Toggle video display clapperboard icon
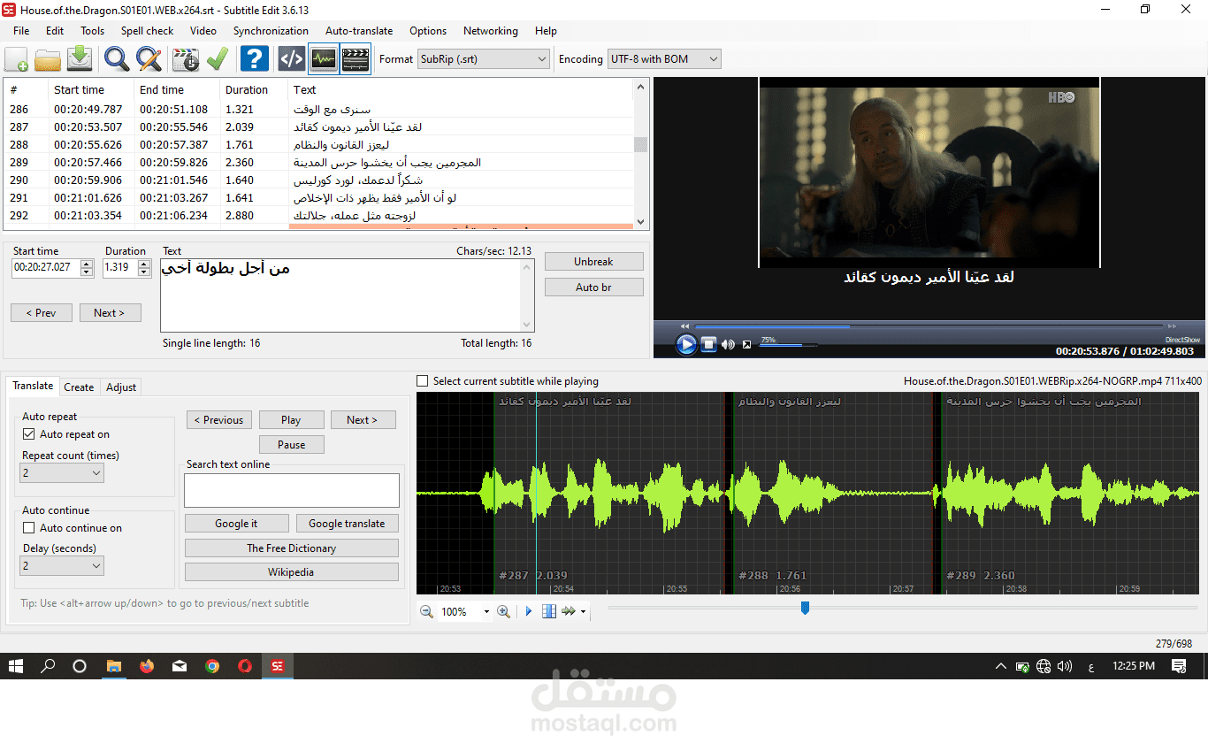 (x=356, y=59)
